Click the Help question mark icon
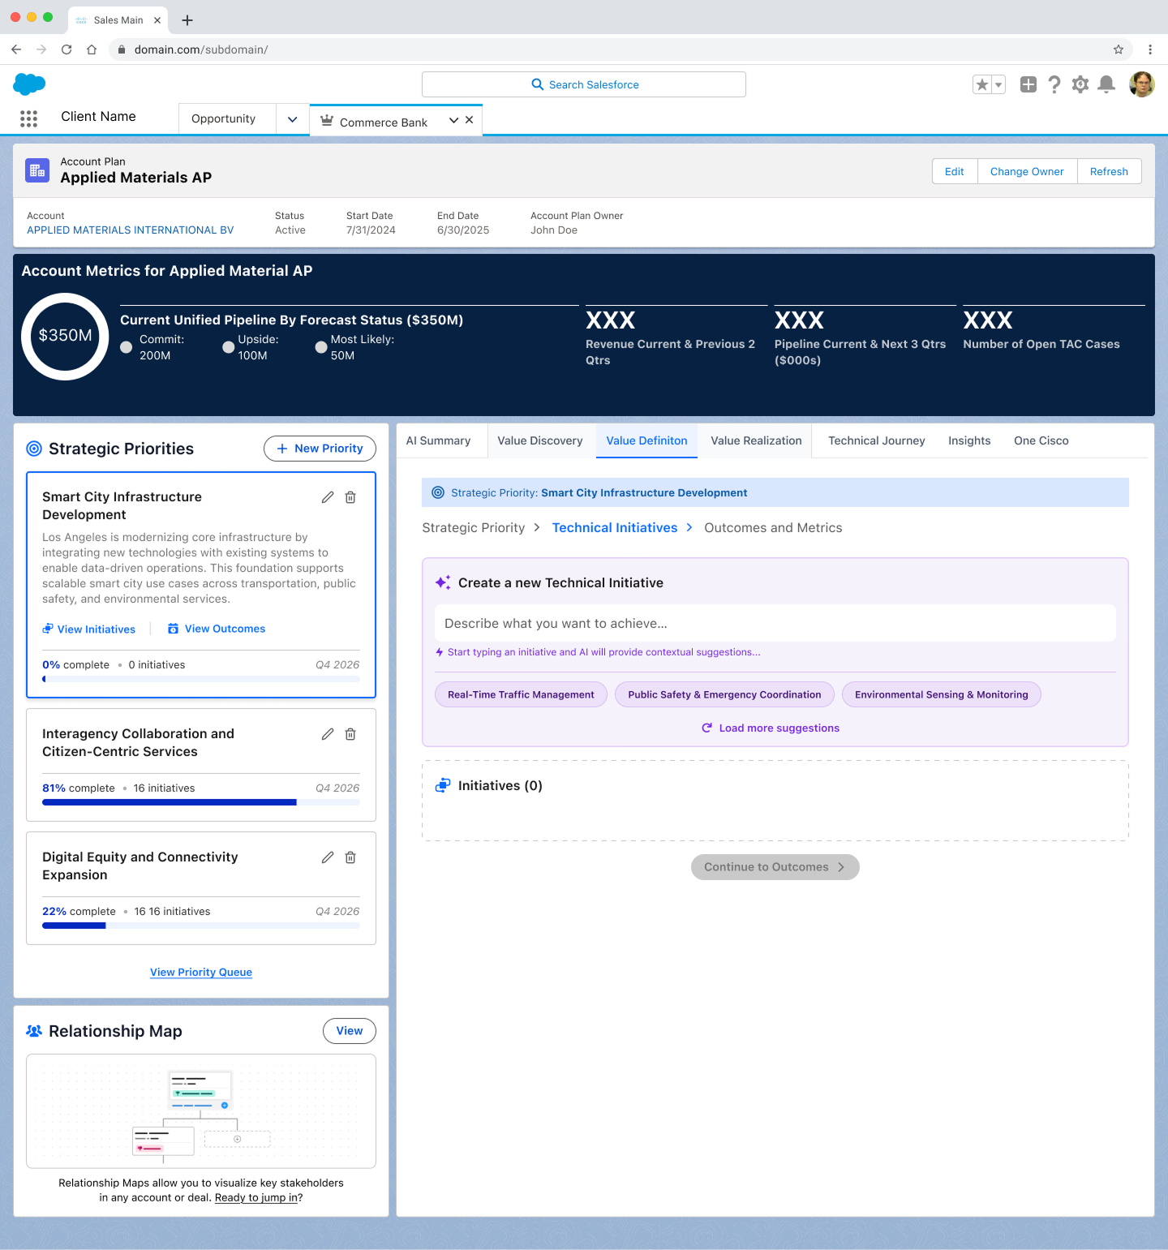Screen dimensions: 1168x1250 (1054, 84)
